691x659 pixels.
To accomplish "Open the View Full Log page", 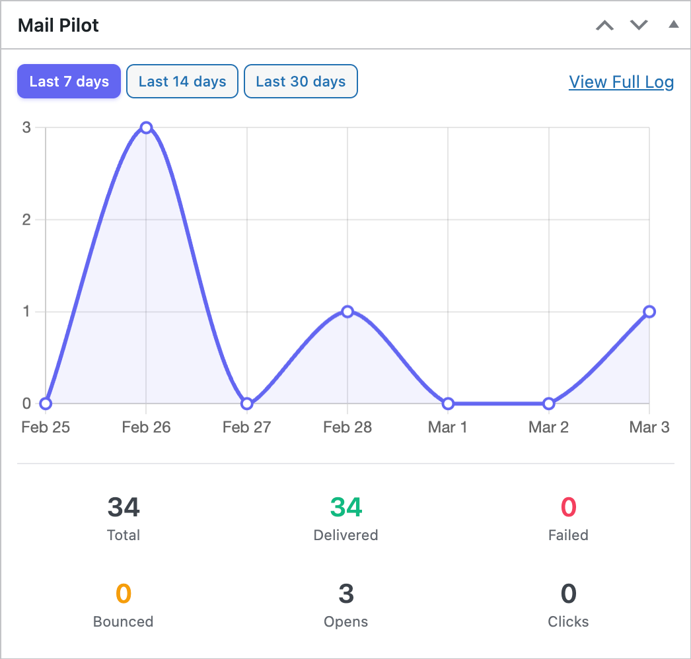I will coord(621,82).
